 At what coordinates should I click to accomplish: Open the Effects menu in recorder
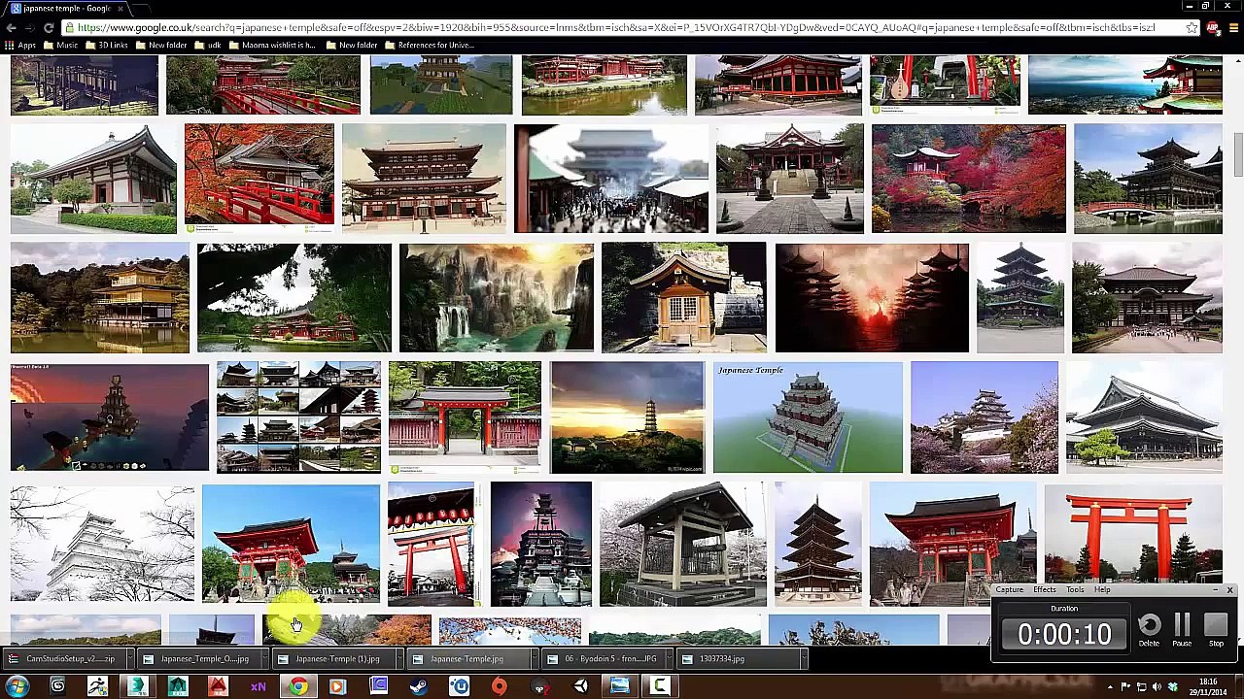pos(1045,589)
